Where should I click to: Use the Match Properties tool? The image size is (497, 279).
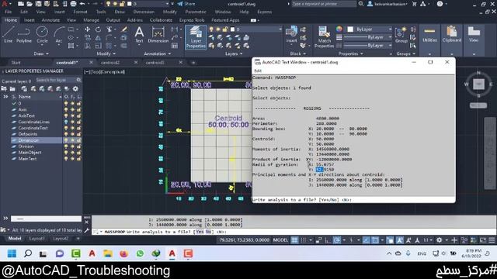tap(324, 37)
